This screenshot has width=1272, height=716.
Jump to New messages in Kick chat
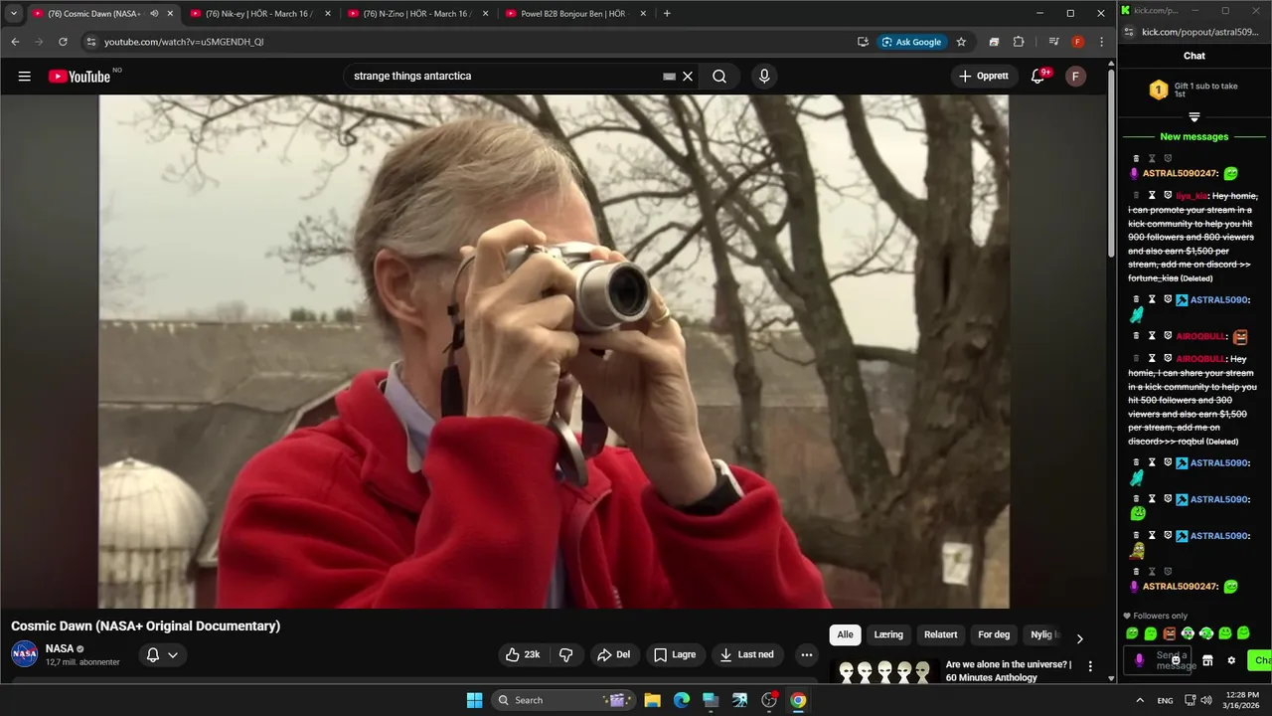(x=1194, y=137)
